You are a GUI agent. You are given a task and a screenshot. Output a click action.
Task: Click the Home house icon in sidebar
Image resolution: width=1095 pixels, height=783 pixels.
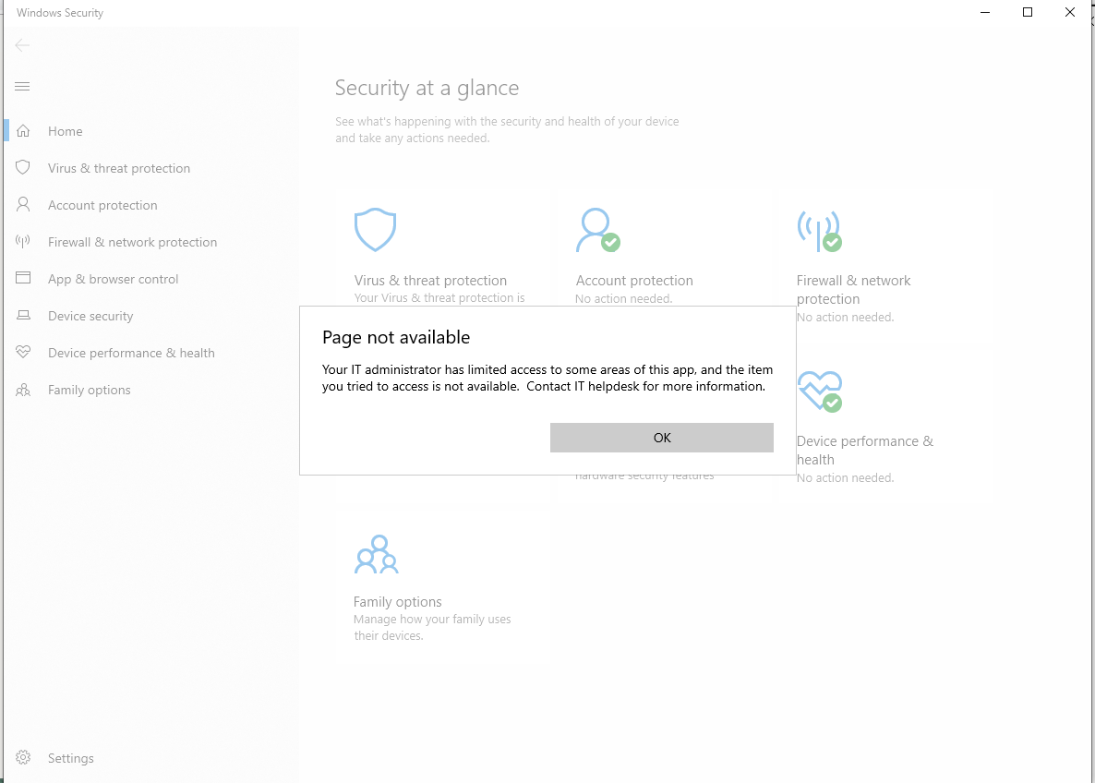pyautogui.click(x=23, y=130)
